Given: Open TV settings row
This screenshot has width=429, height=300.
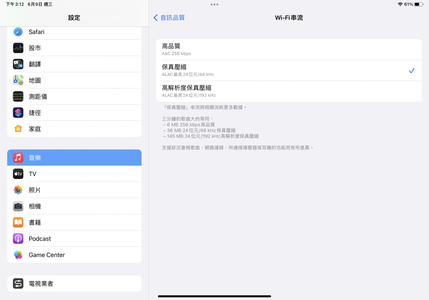Looking at the screenshot, I should click(x=74, y=174).
